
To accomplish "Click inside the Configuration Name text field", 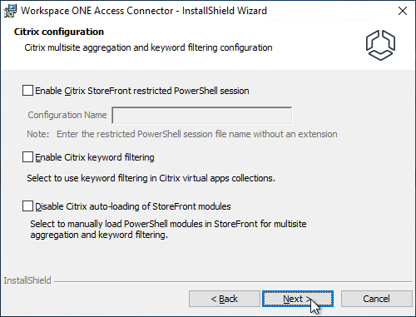I will point(202,115).
